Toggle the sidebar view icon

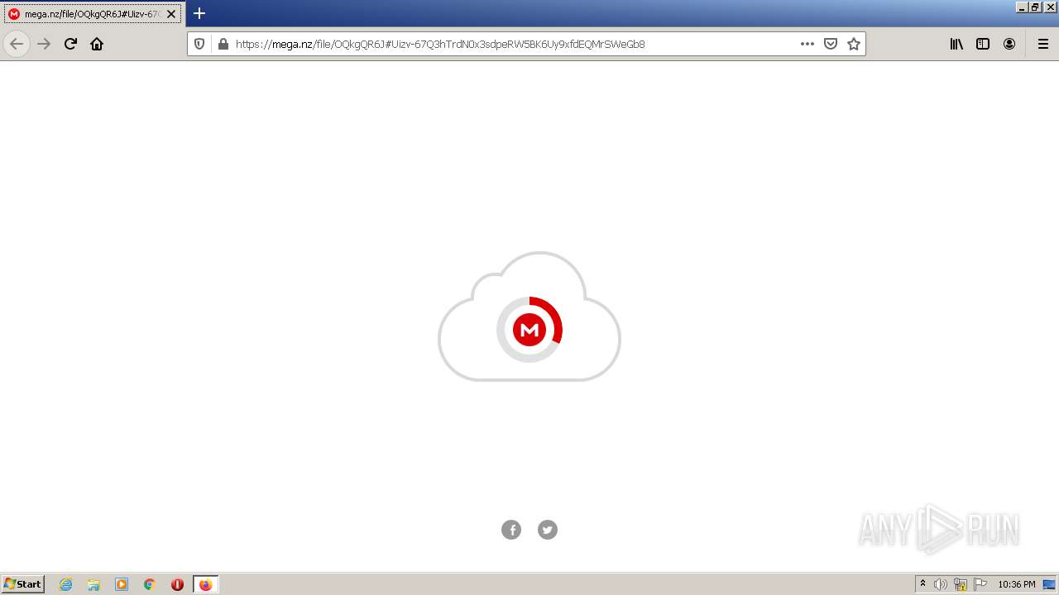(983, 44)
